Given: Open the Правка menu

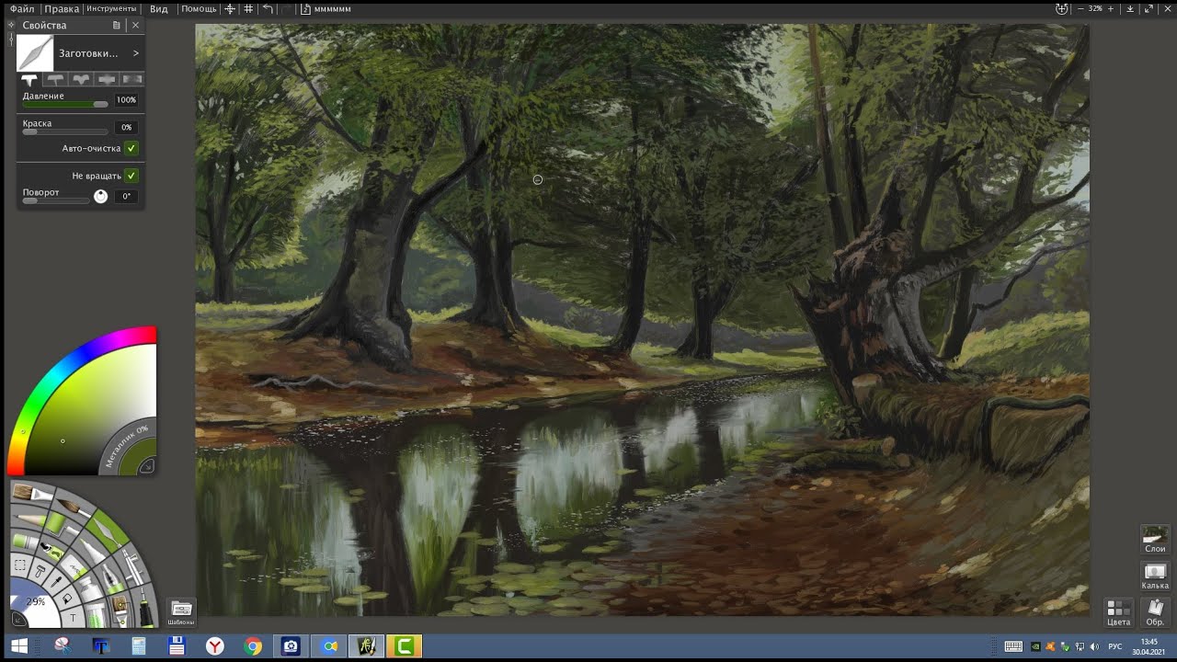Looking at the screenshot, I should (62, 9).
